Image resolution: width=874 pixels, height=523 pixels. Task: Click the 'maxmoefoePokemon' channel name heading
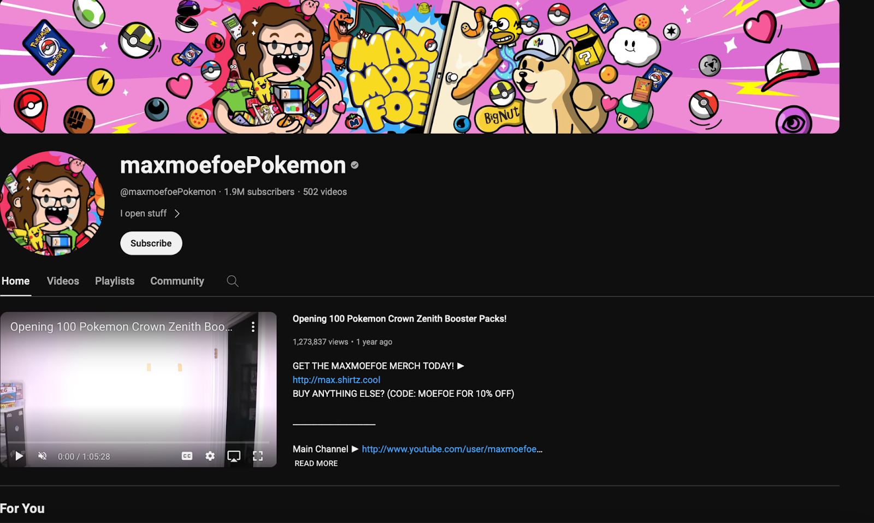tap(233, 165)
